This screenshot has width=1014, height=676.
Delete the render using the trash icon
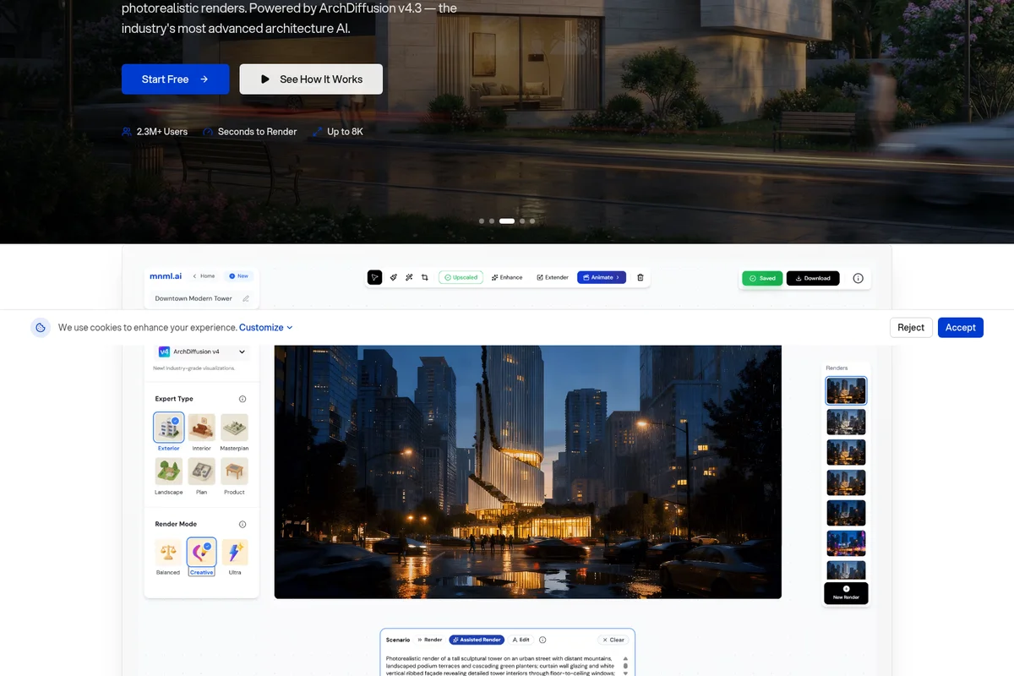click(640, 277)
